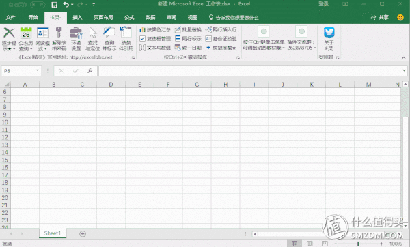
Task: Click the 登录 sign-in link
Action: 323,4
